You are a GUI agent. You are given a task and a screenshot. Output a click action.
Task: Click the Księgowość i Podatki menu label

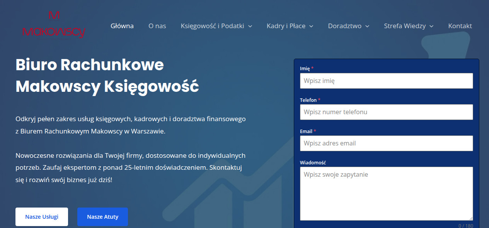(x=212, y=26)
